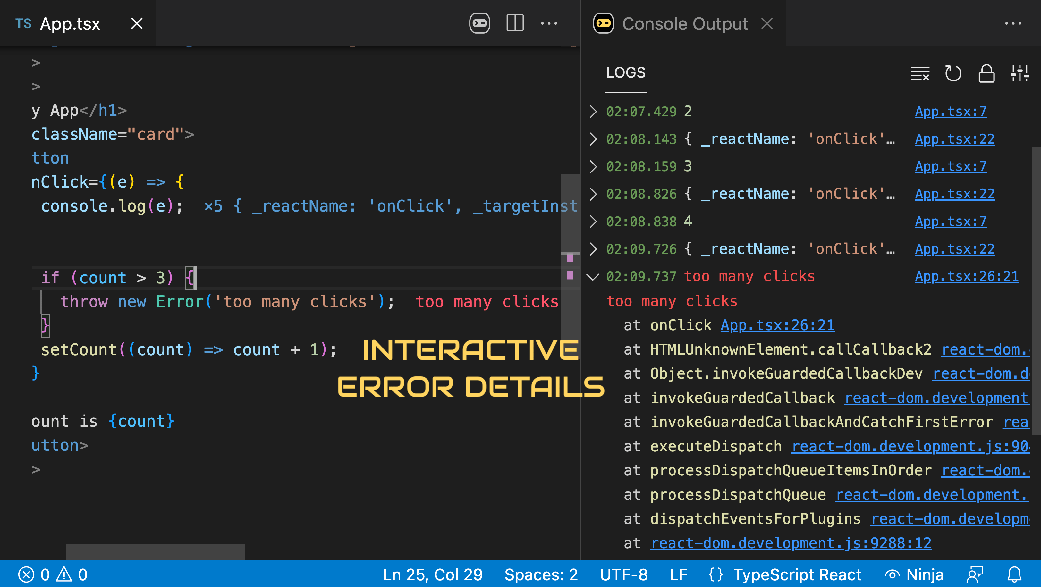Expand the 02:08.826 onClick log entry
Image resolution: width=1041 pixels, height=587 pixels.
[x=593, y=194]
